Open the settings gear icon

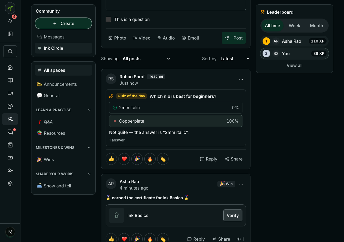coord(10,184)
